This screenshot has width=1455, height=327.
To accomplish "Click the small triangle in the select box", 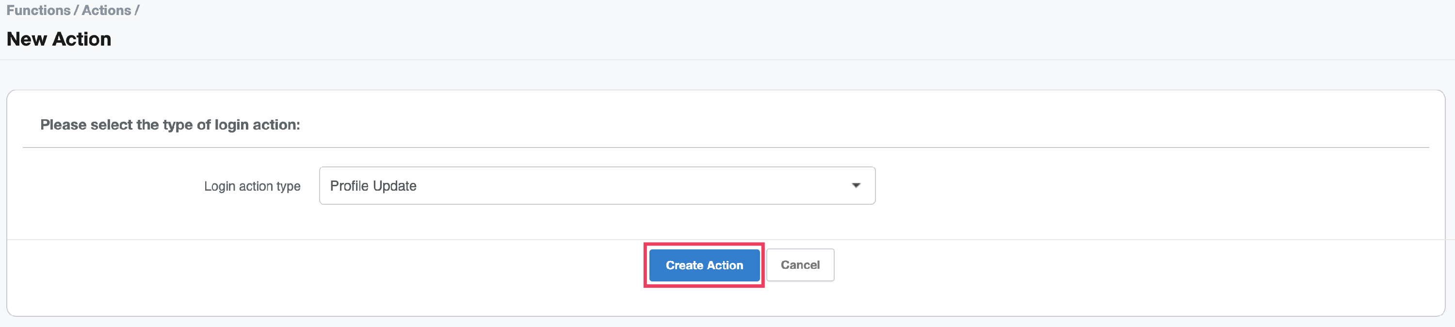I will click(856, 186).
